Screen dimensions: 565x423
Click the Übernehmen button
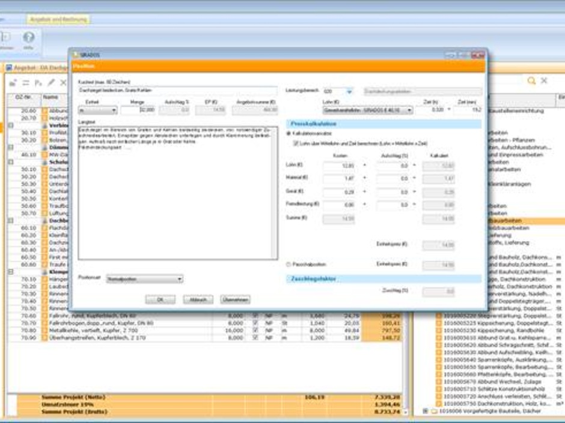point(235,299)
